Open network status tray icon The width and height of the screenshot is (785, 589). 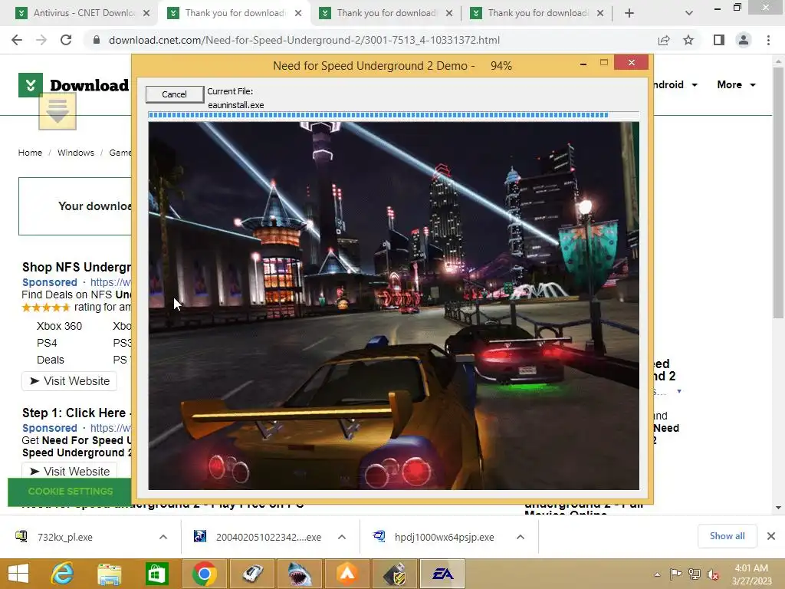(x=695, y=574)
